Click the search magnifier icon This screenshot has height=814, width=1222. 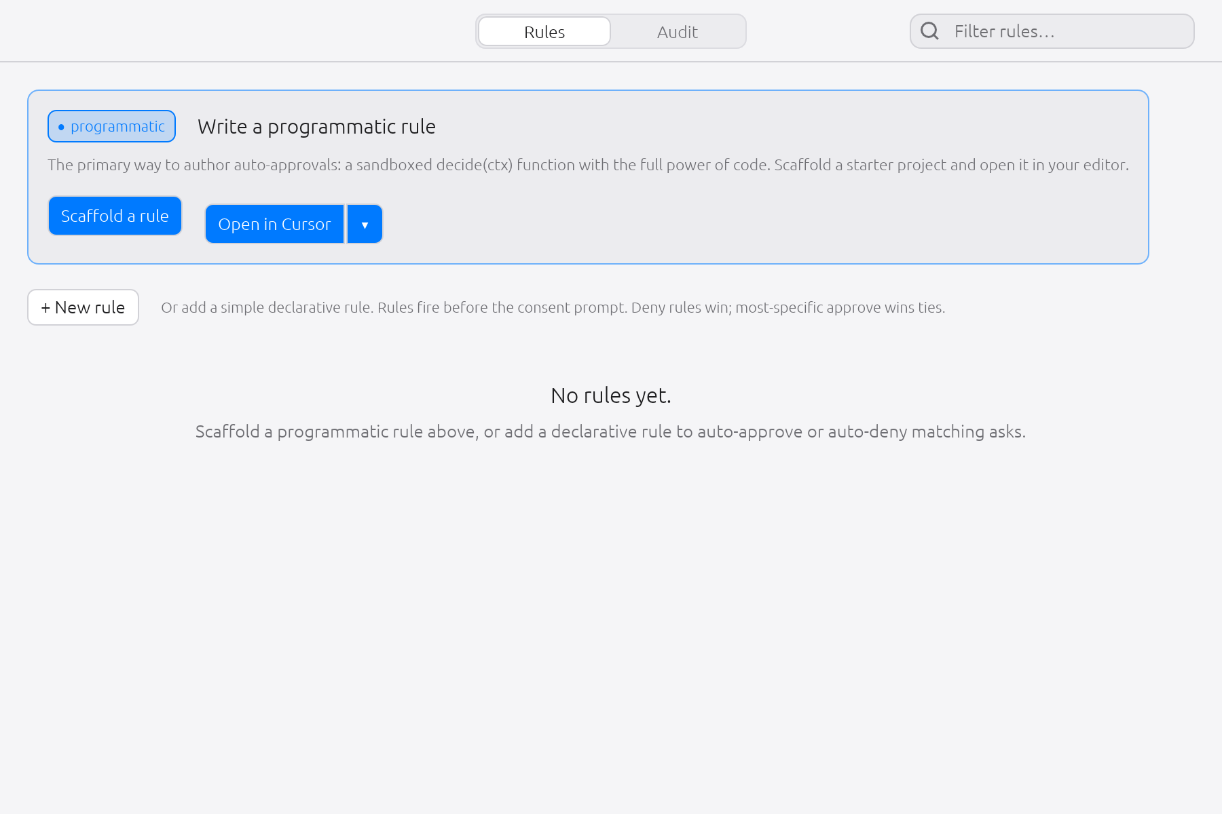[x=929, y=31]
